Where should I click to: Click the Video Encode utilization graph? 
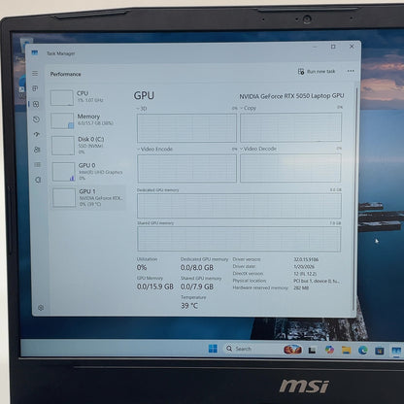pos(187,168)
